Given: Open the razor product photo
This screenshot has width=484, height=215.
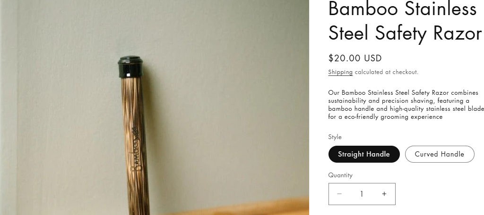Looking at the screenshot, I should pyautogui.click(x=155, y=107).
